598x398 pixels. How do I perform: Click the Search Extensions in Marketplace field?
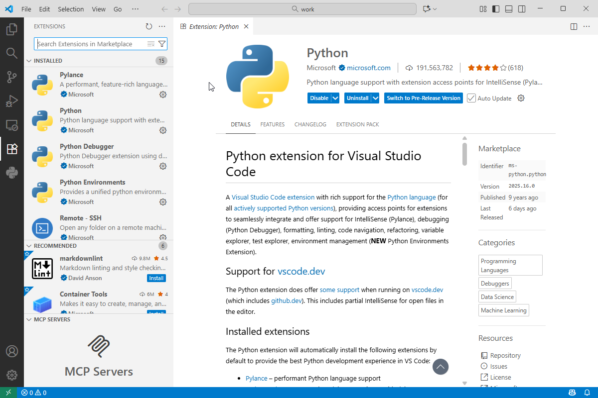(90, 44)
